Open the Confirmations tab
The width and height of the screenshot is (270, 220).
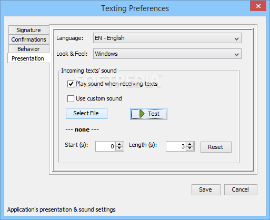(28, 39)
